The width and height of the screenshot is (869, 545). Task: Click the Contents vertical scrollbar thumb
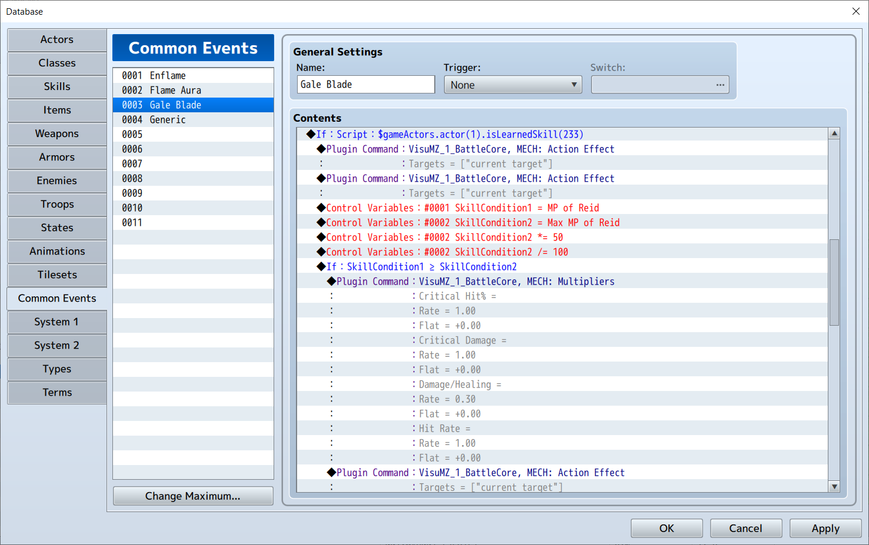(834, 282)
